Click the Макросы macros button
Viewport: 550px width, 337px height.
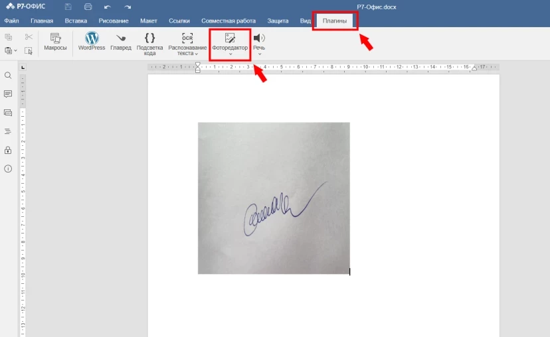pos(55,41)
